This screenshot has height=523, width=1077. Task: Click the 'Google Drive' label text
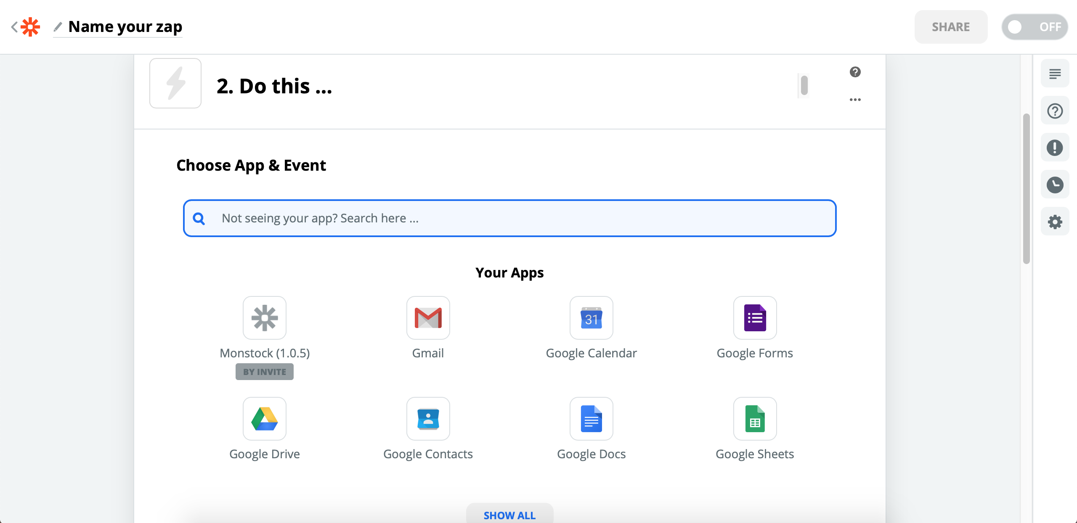point(265,454)
